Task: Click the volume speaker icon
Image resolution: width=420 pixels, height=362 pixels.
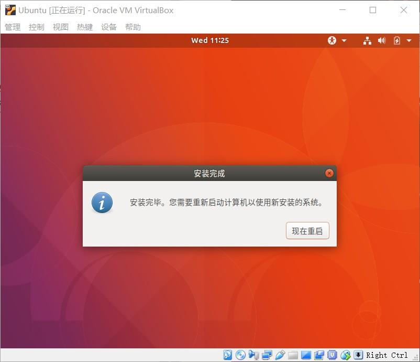Action: coord(382,40)
